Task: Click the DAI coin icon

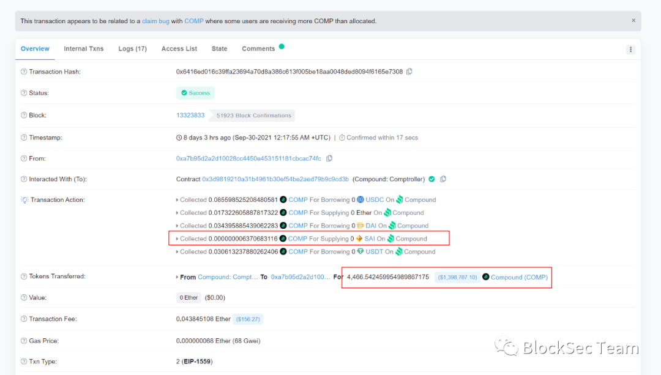Action: [x=360, y=226]
